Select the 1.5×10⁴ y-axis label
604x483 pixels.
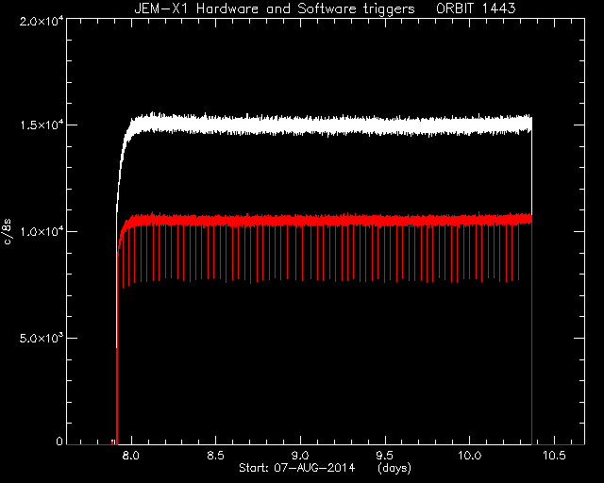(x=42, y=125)
